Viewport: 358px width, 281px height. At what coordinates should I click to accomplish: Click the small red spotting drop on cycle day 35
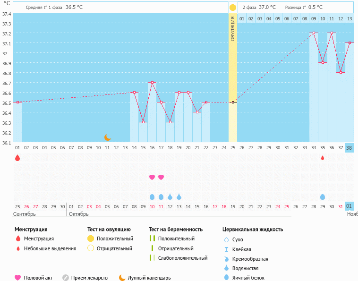point(323,158)
